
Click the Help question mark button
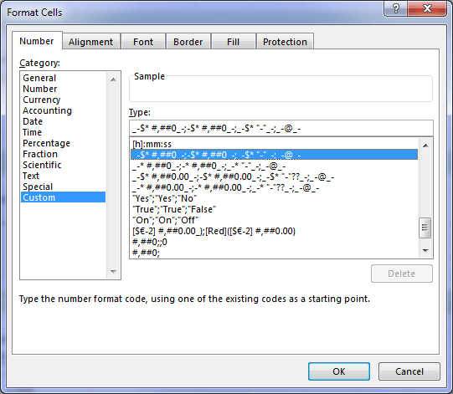tap(395, 8)
